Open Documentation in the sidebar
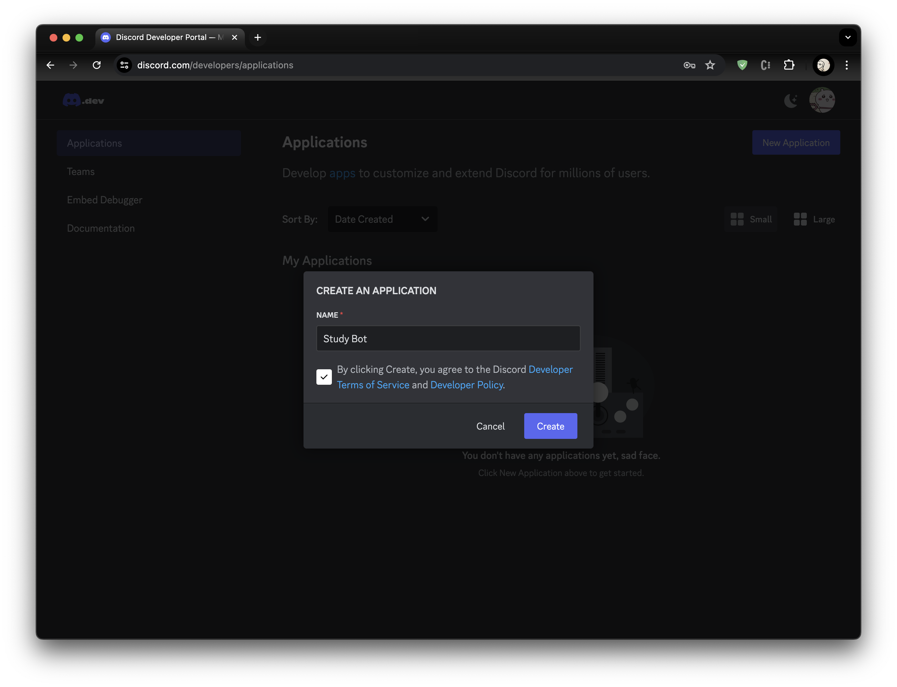897x687 pixels. pos(101,228)
